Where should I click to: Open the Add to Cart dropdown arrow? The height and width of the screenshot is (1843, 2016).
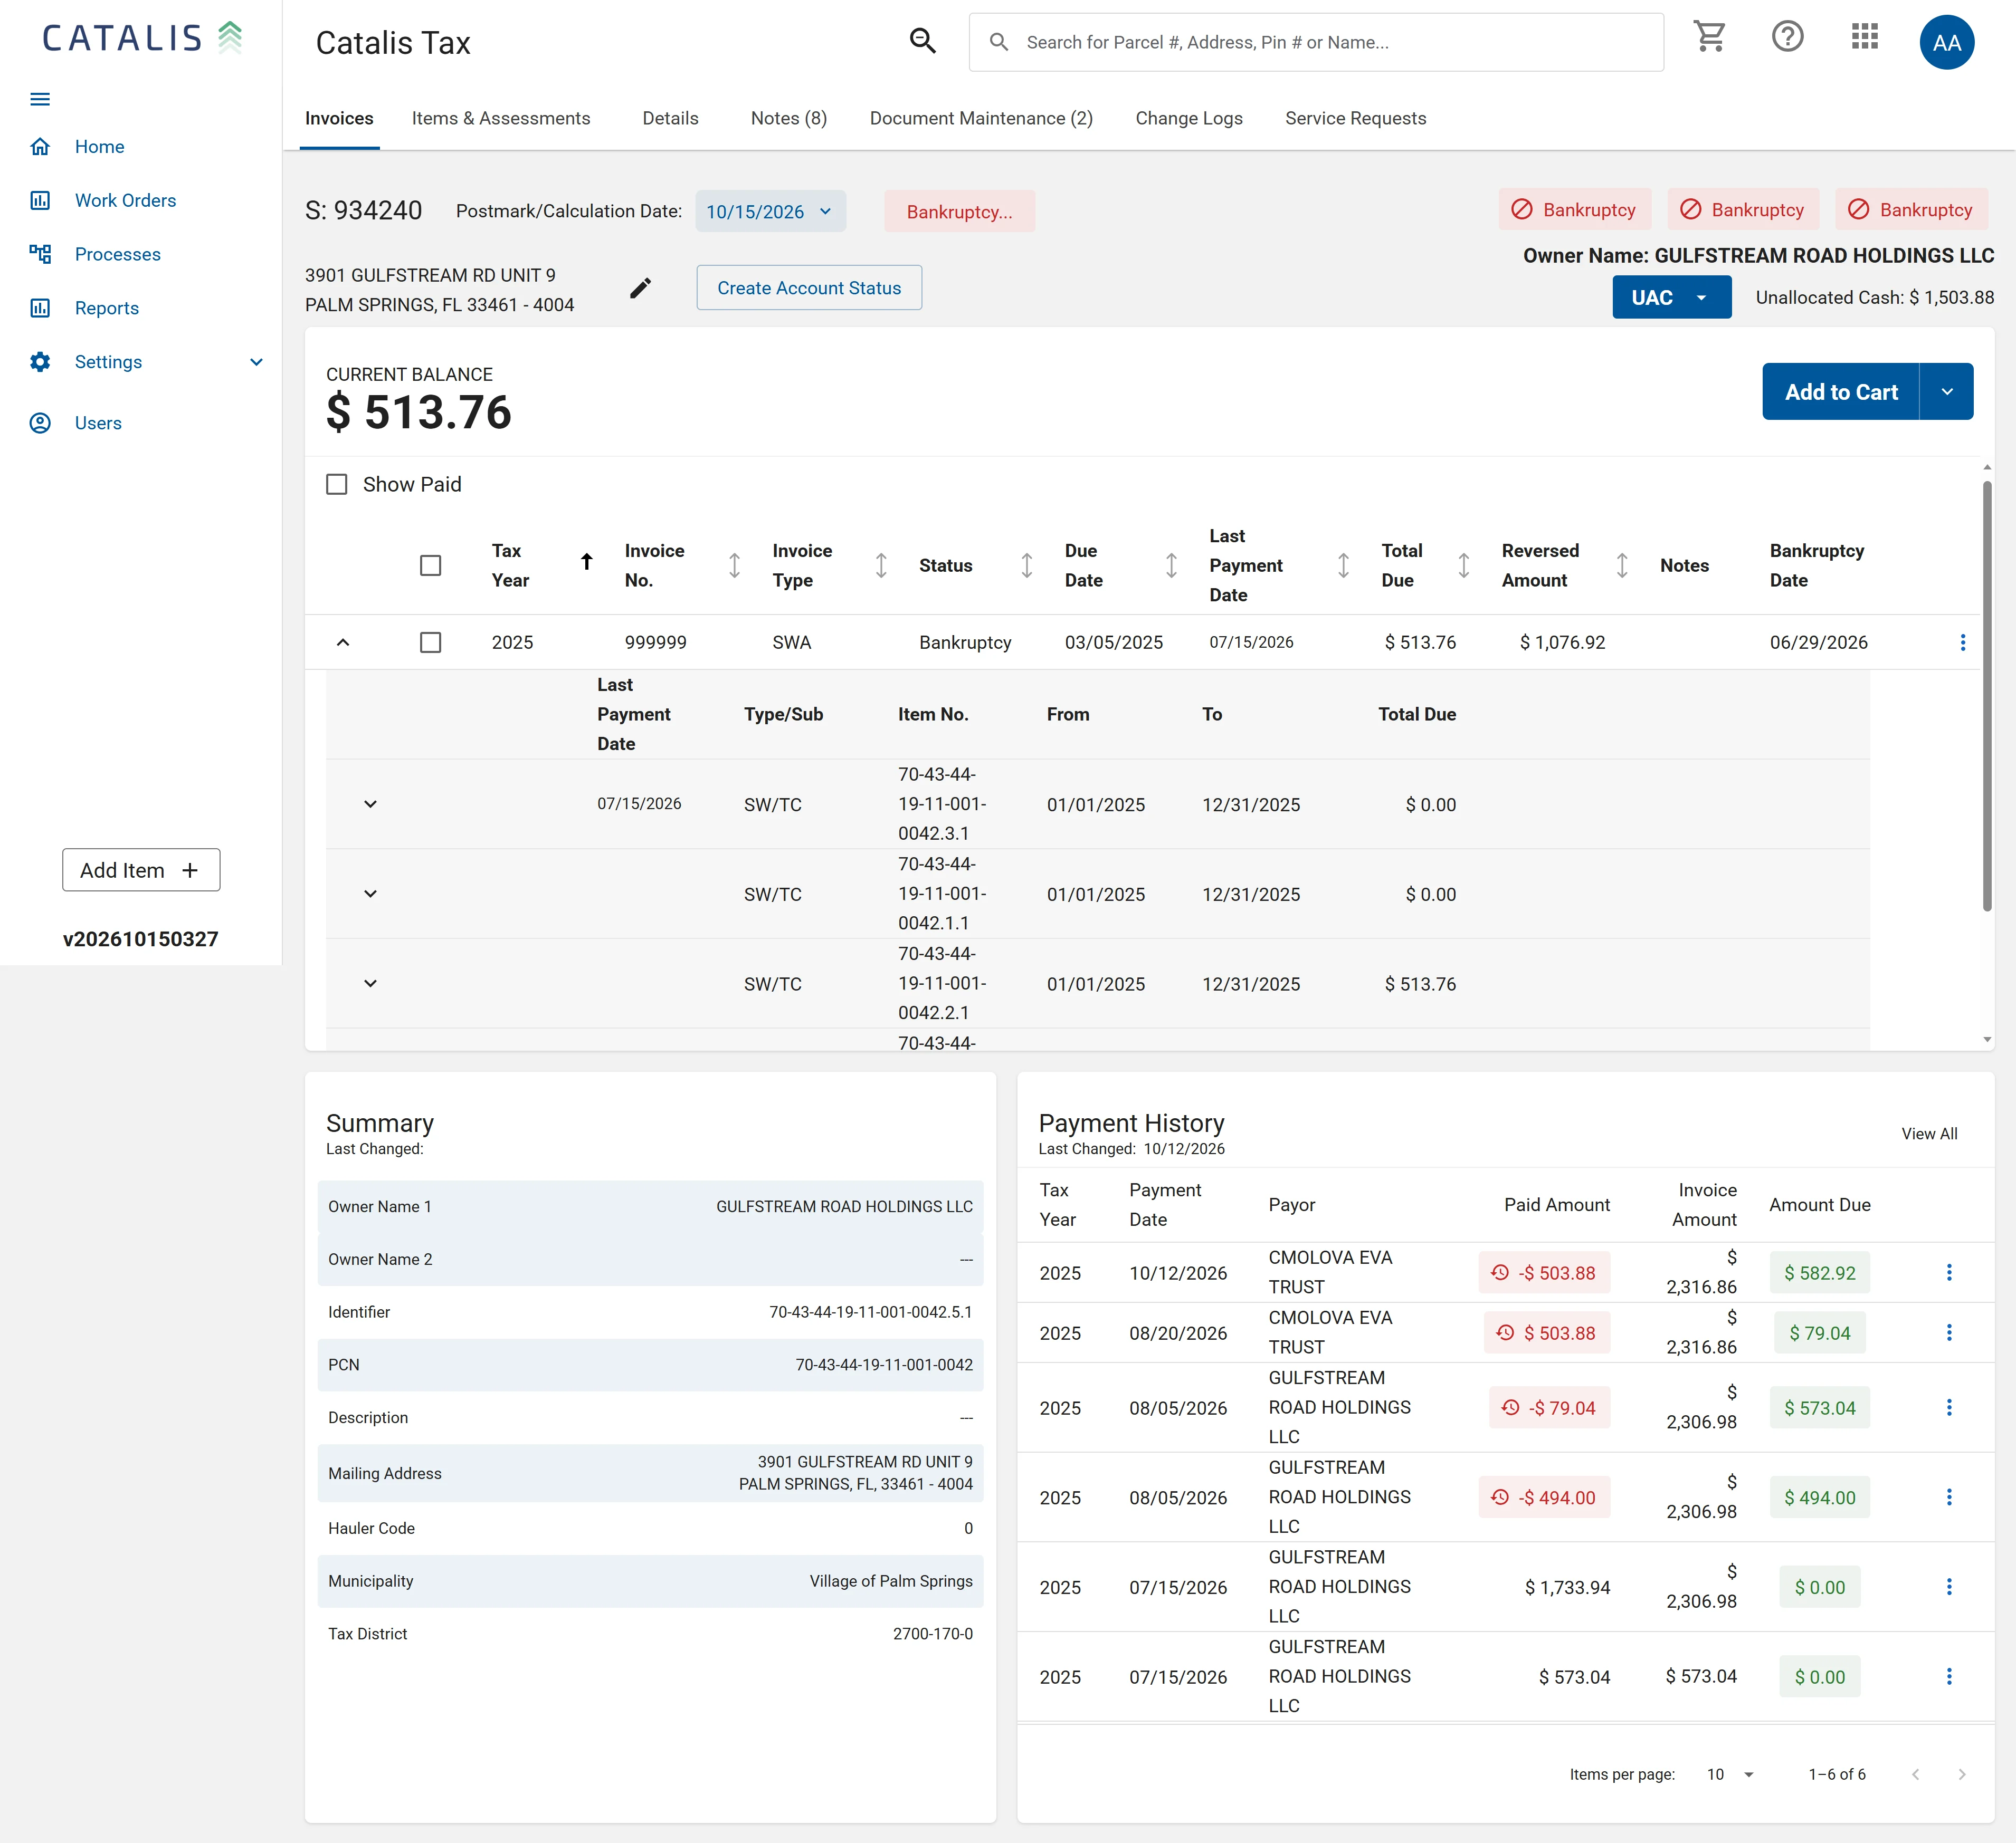[x=1946, y=392]
